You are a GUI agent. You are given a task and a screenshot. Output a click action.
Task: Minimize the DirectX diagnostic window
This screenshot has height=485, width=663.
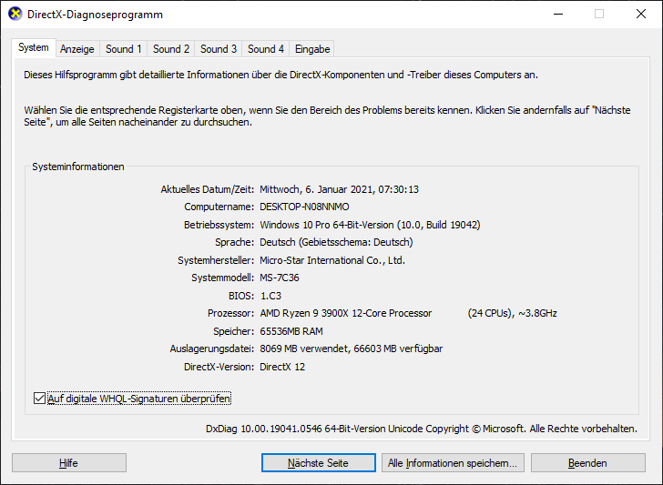558,14
